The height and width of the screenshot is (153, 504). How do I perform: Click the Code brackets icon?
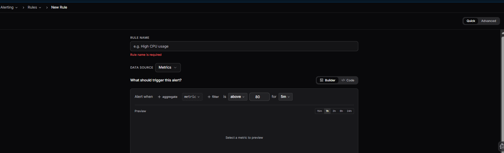click(x=343, y=80)
